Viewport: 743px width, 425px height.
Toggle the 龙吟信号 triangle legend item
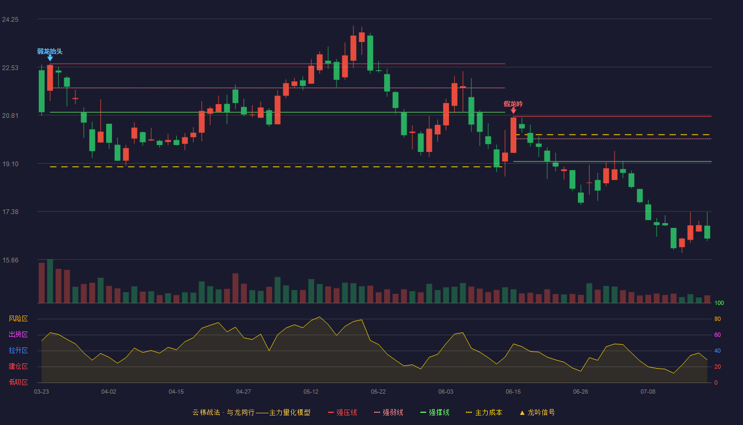pyautogui.click(x=537, y=412)
